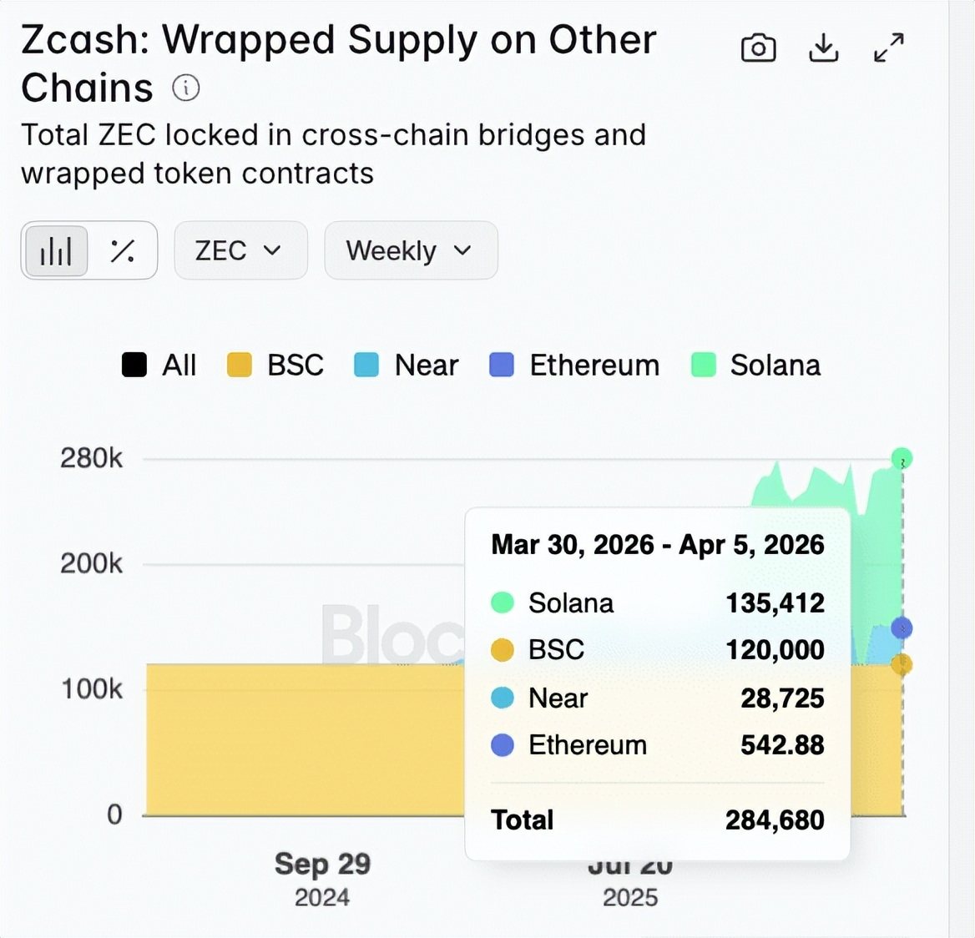Toggle the BSC legend entry
The height and width of the screenshot is (938, 975).
(276, 366)
